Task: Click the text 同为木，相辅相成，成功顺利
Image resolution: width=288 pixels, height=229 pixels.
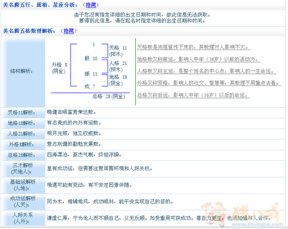Action: click(81, 202)
